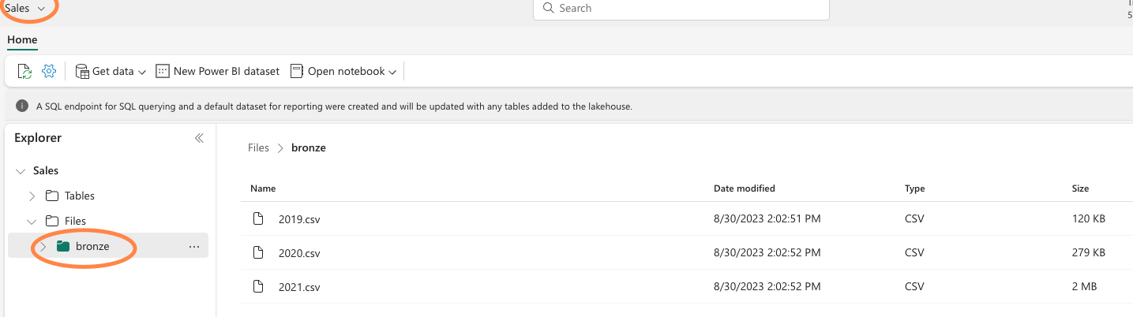Select the Files breadcrumb link
This screenshot has height=317, width=1133.
point(258,147)
